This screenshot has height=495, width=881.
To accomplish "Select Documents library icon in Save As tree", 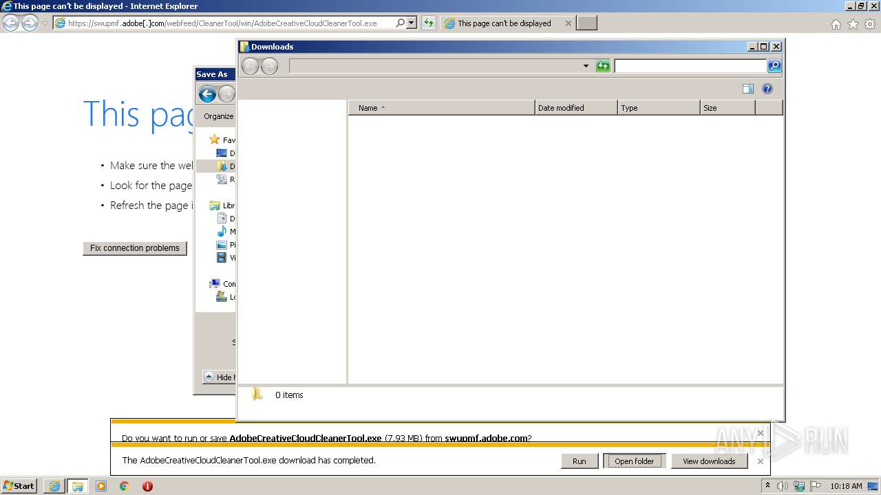I will 222,219.
